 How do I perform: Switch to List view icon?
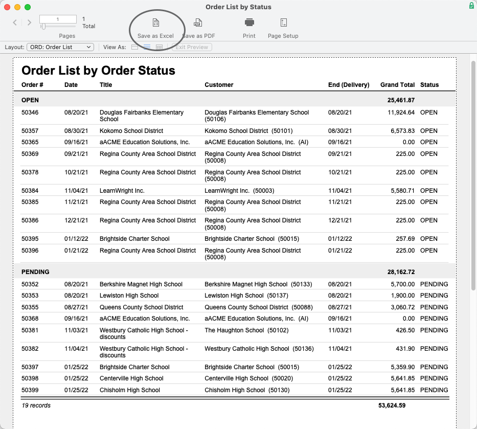point(147,47)
